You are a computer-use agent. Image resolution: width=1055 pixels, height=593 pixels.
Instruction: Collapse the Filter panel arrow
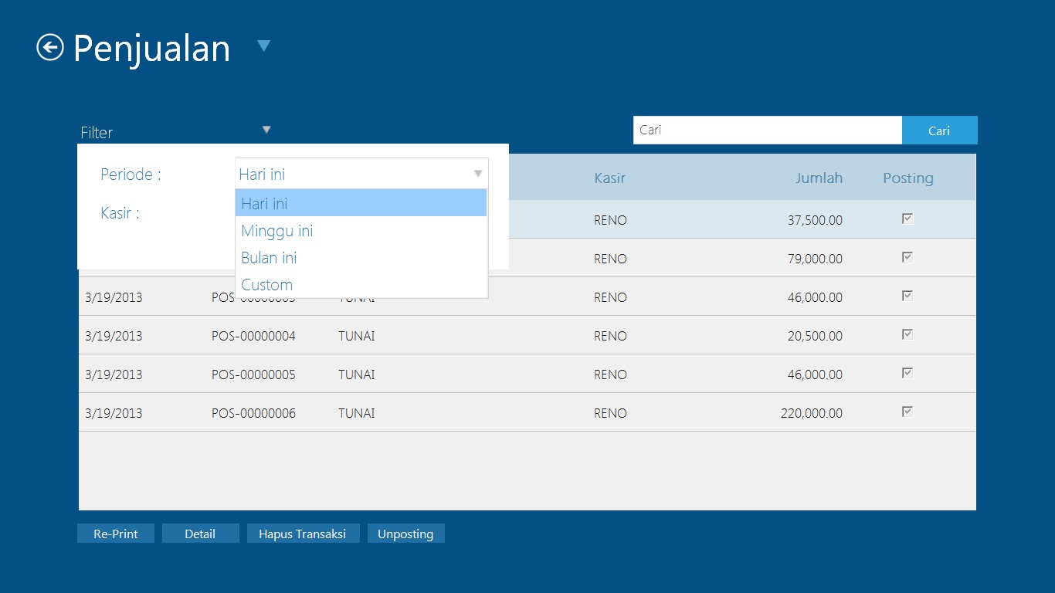click(x=266, y=130)
